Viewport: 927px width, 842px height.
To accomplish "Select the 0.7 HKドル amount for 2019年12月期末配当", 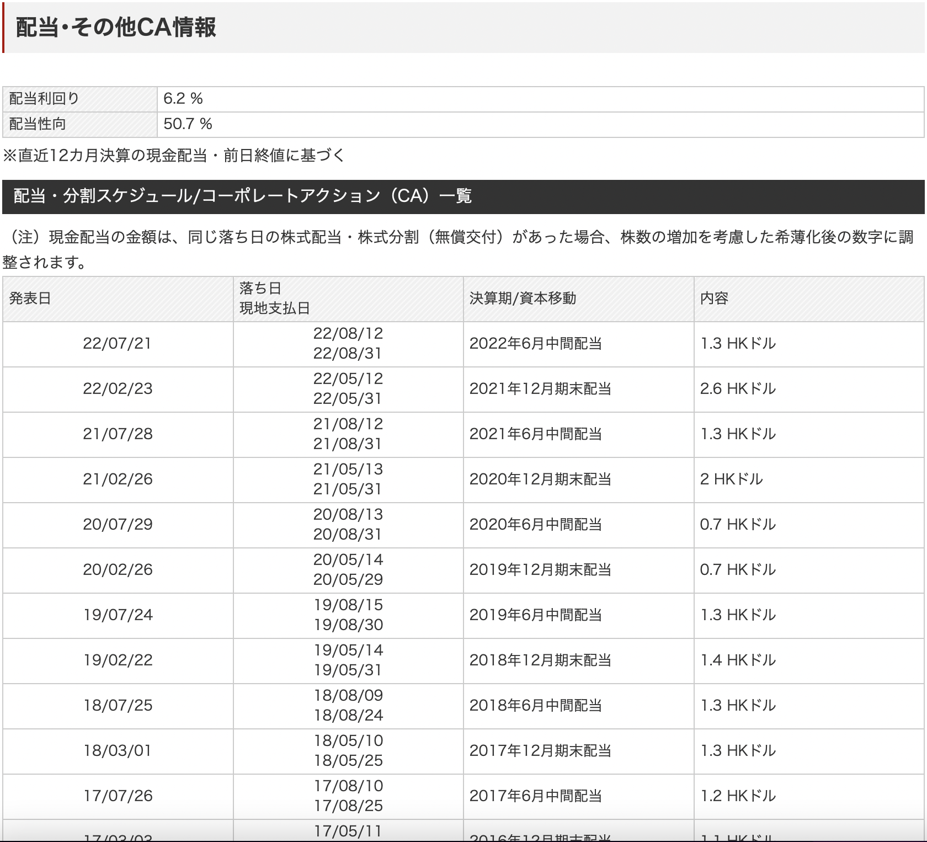I will click(738, 570).
